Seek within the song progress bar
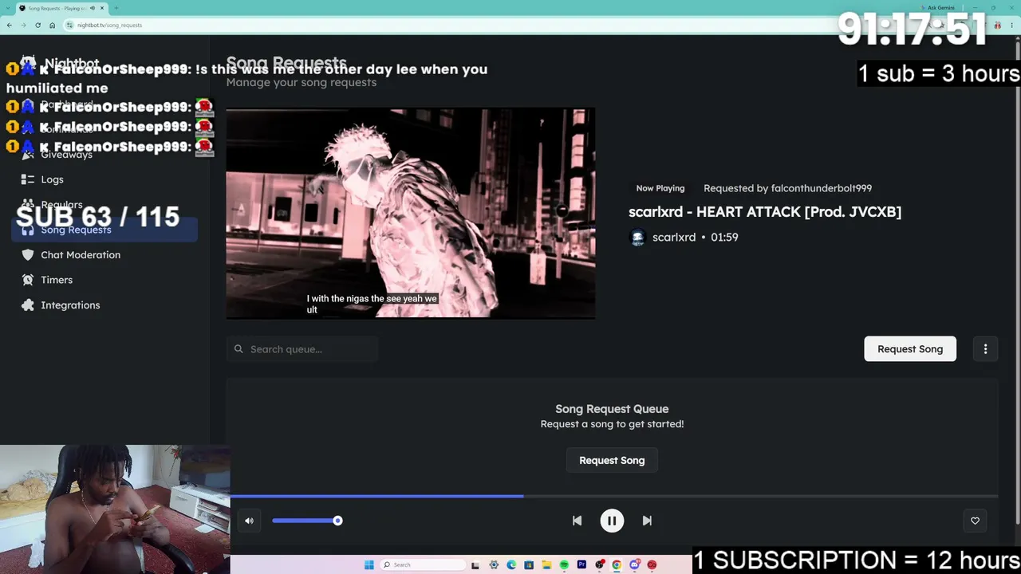This screenshot has height=574, width=1021. [x=614, y=496]
